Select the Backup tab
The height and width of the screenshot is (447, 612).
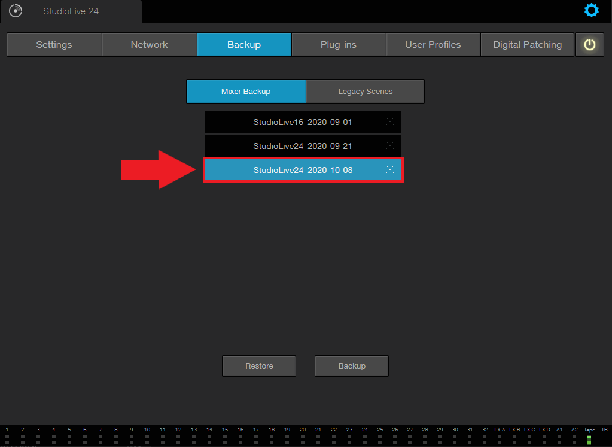coord(244,44)
